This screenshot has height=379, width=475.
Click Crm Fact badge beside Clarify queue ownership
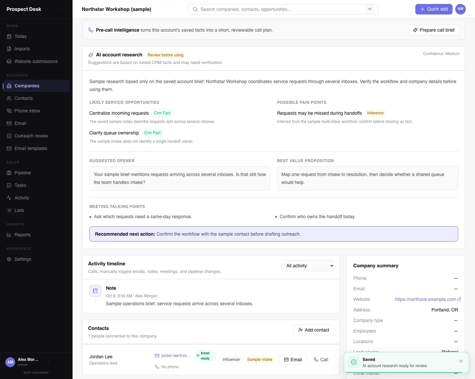152,133
